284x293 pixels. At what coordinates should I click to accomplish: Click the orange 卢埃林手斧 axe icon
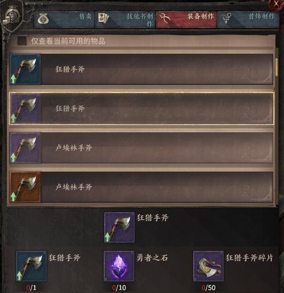click(x=26, y=187)
